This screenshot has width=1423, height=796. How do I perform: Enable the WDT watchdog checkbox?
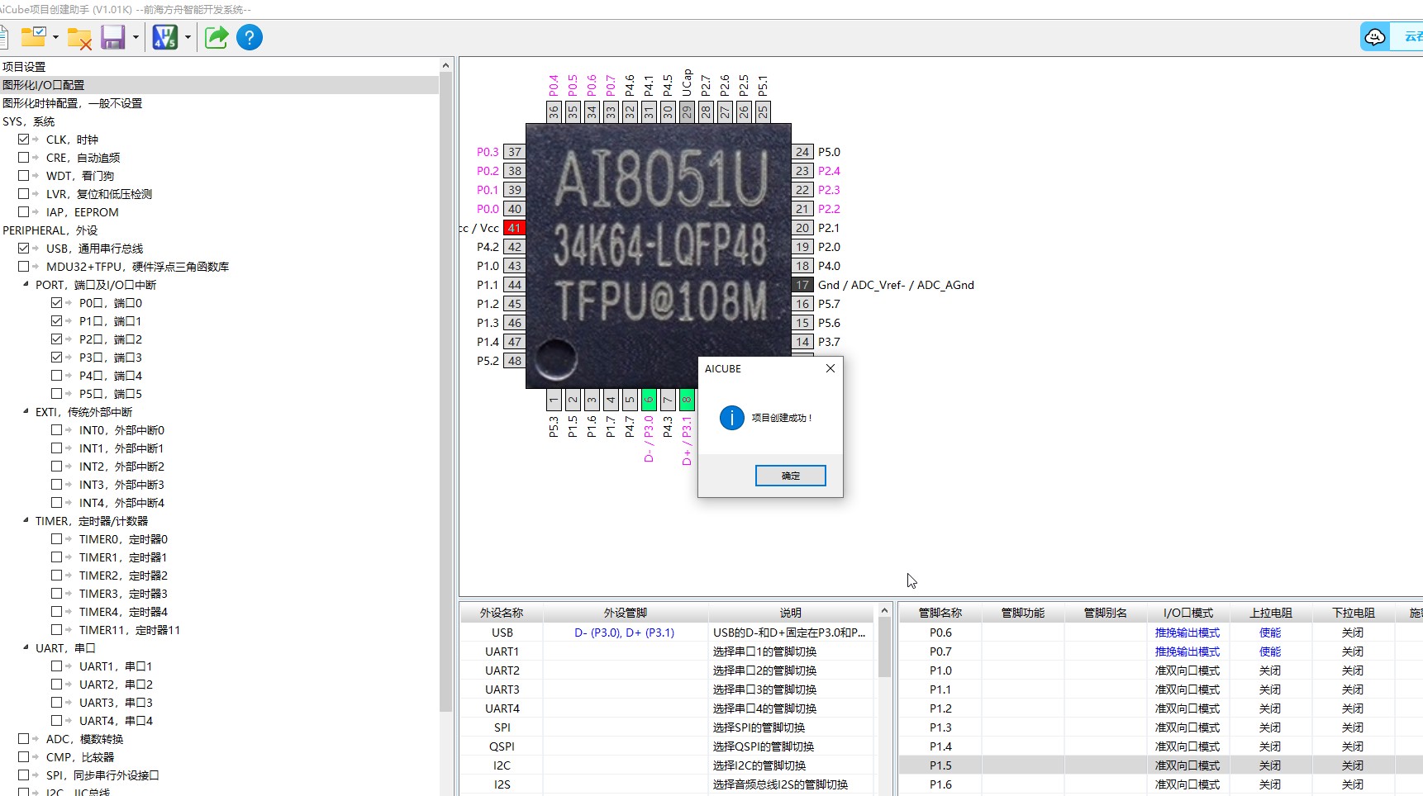(24, 176)
